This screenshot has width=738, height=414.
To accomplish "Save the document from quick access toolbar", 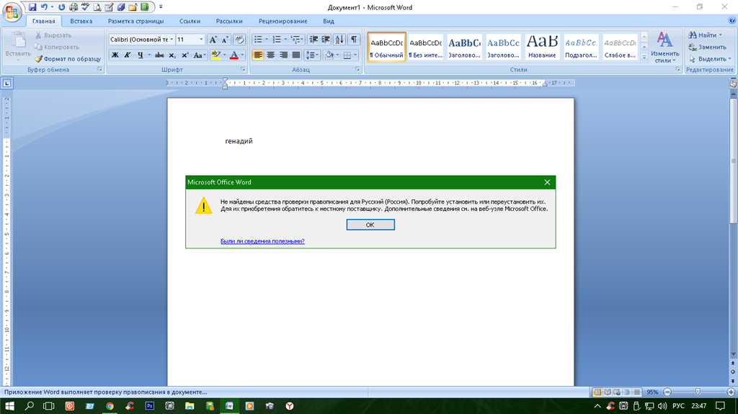I will click(x=32, y=7).
